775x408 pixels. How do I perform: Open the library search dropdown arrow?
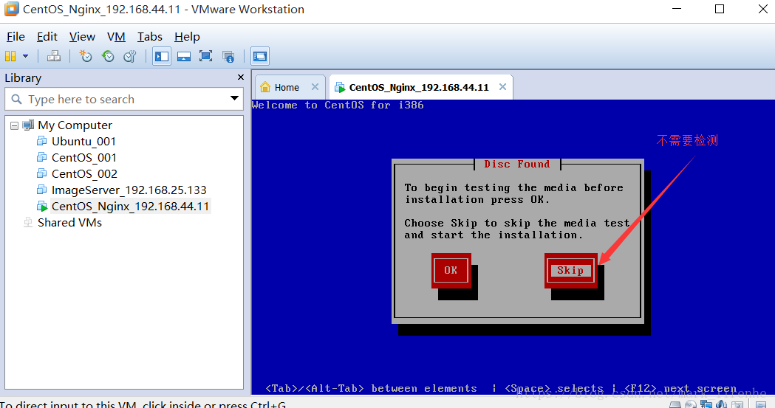tap(234, 98)
